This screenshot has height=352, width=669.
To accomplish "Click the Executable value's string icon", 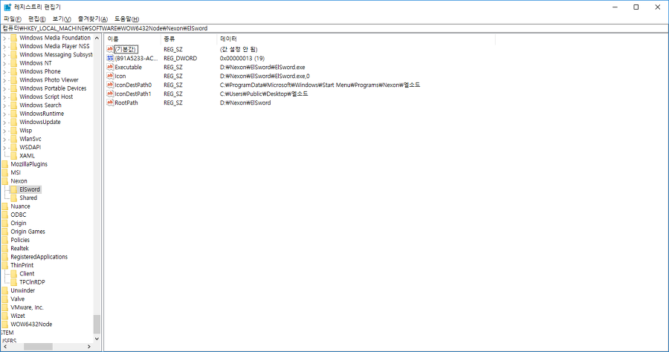I will pyautogui.click(x=110, y=67).
